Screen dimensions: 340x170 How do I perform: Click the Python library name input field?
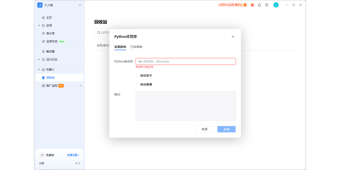coord(186,61)
